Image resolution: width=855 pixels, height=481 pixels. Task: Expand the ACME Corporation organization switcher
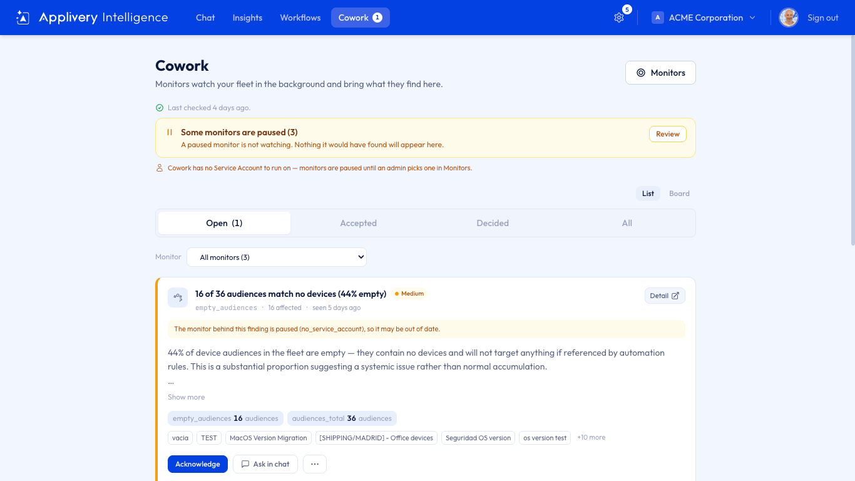click(704, 18)
